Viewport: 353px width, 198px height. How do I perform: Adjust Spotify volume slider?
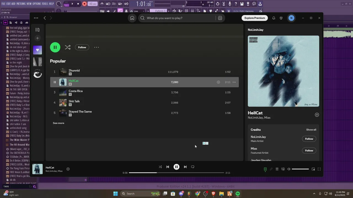tap(300, 169)
